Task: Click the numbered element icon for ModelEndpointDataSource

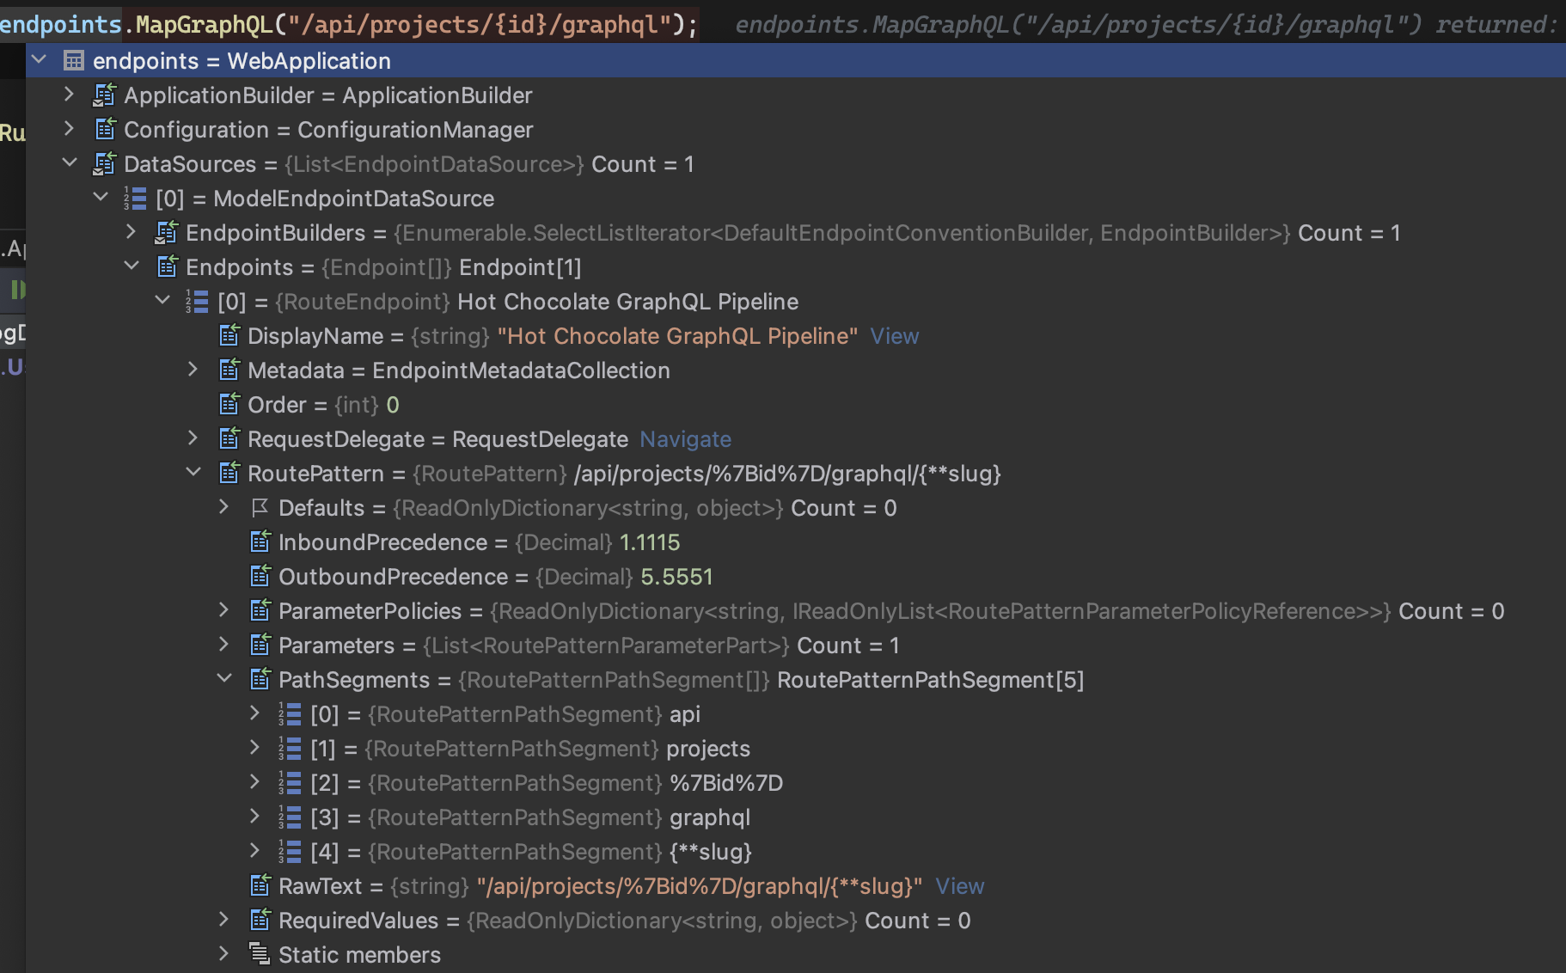Action: point(134,198)
